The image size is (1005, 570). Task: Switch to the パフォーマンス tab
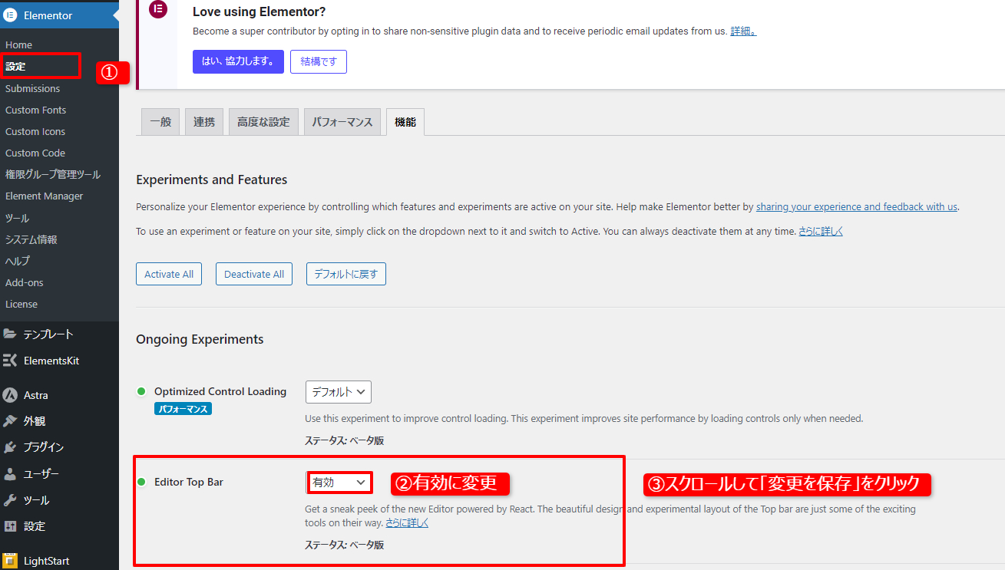342,122
